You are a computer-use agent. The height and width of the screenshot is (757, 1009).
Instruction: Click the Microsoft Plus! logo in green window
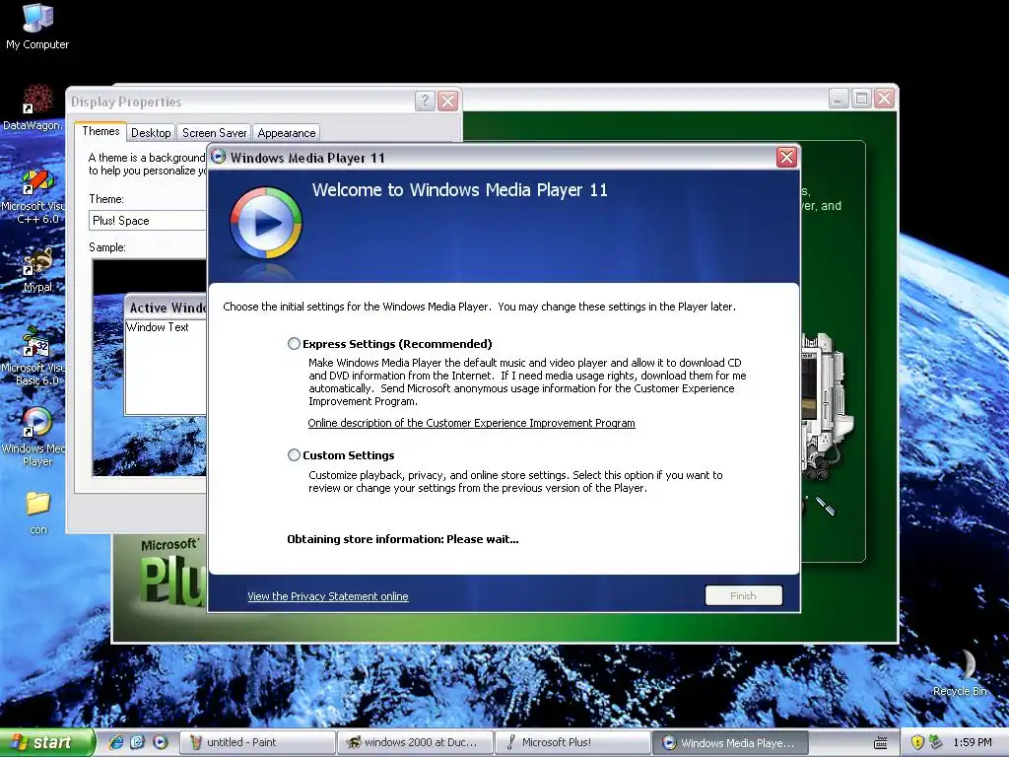[x=171, y=573]
